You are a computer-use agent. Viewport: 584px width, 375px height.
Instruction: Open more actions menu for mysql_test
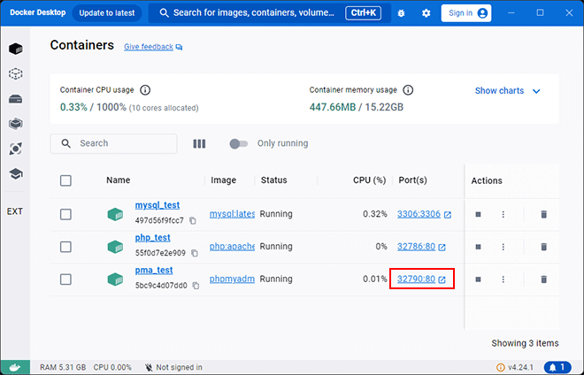503,215
